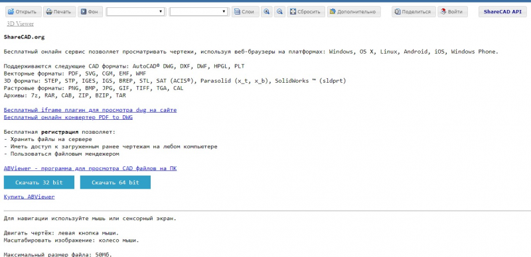
Task: Click the Слои (Layers) button
Action: [x=245, y=12]
